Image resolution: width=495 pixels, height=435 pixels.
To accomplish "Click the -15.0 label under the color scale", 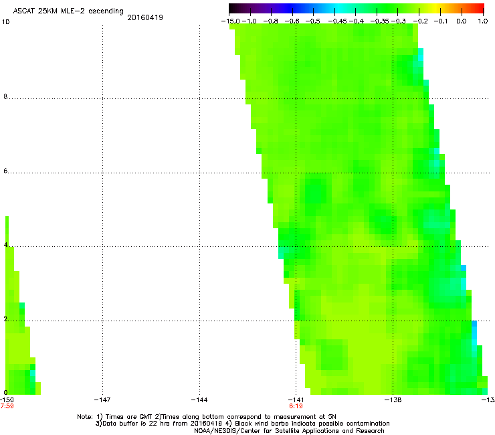I will pos(231,21).
